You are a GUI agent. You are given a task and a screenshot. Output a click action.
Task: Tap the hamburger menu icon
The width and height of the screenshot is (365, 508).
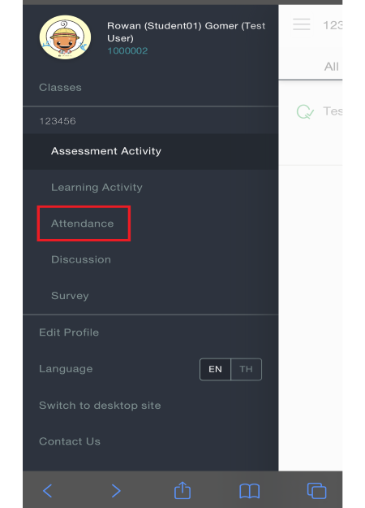pyautogui.click(x=301, y=24)
